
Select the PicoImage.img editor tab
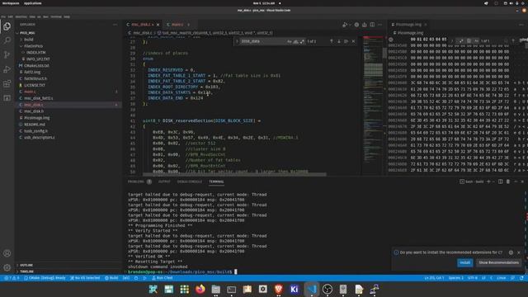pos(409,25)
